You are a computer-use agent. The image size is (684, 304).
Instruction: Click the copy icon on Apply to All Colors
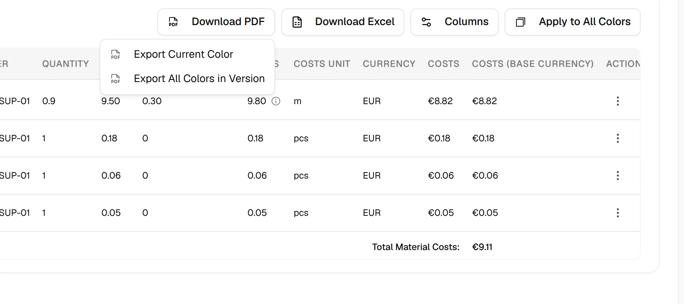(x=521, y=22)
